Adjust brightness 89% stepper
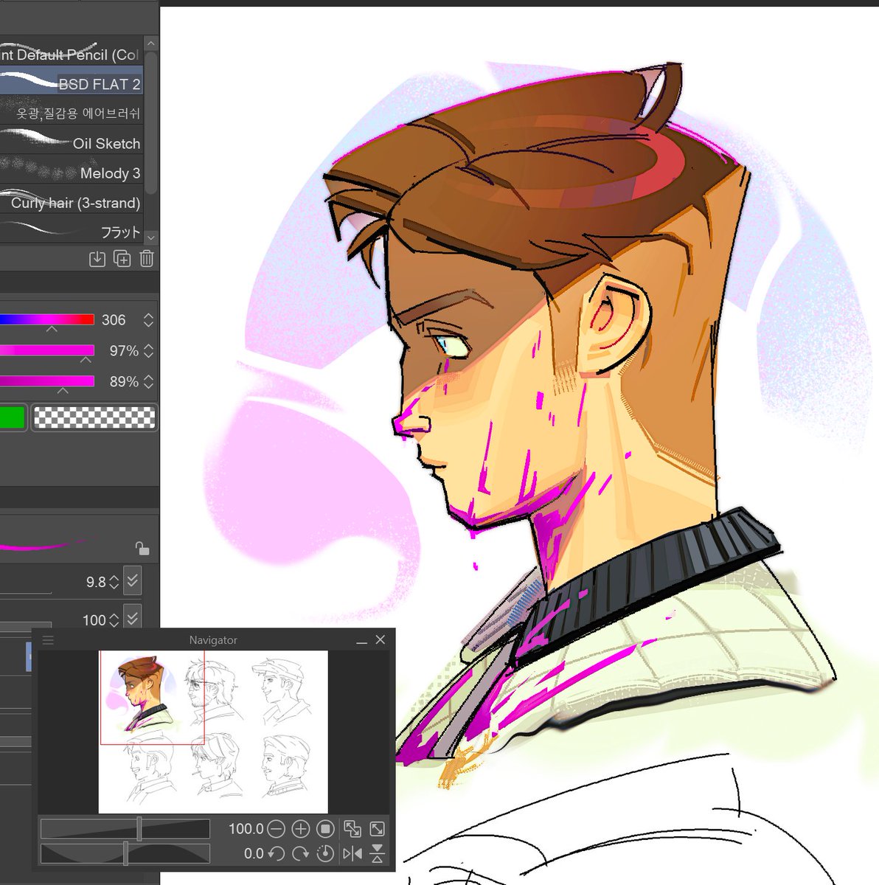879x885 pixels. click(x=148, y=381)
